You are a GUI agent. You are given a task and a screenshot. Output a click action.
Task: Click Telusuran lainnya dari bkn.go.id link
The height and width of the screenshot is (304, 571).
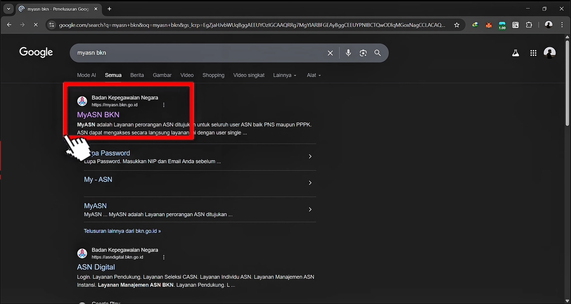point(122,231)
